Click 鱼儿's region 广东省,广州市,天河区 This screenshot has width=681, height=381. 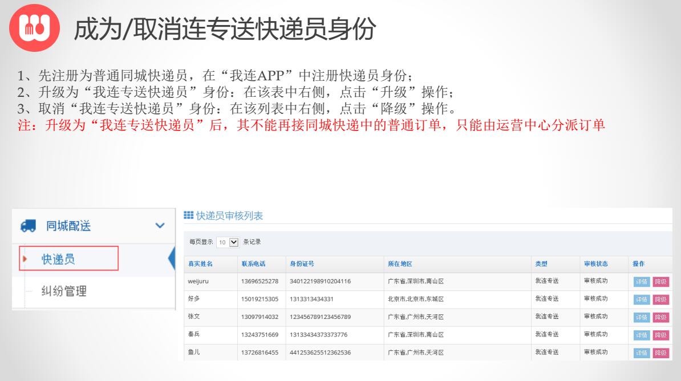416,353
